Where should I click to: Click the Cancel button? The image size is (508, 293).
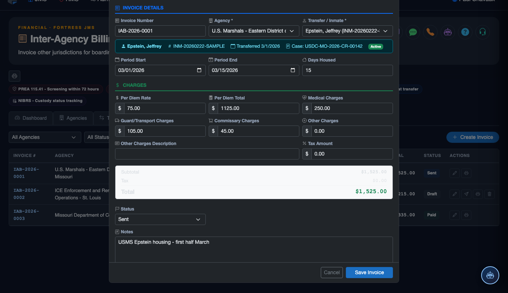coord(332,272)
